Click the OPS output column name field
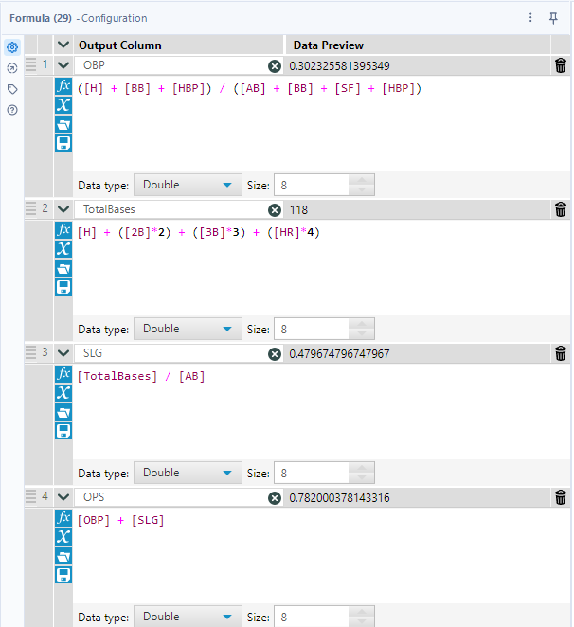574x627 pixels. coord(170,497)
